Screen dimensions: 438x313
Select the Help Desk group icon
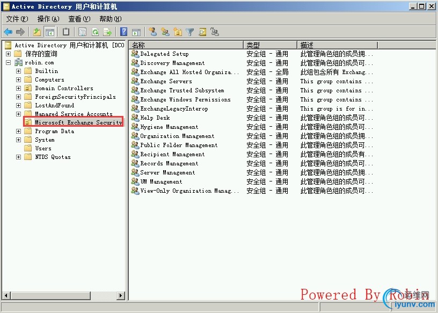tap(135, 118)
